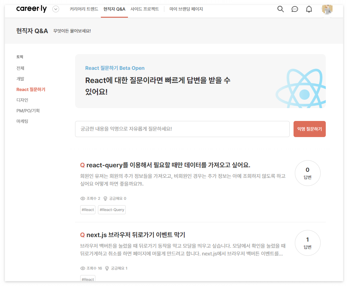Viewport: 348px width, 286px height.
Task: Click the next.js question description text
Action: click(x=183, y=250)
